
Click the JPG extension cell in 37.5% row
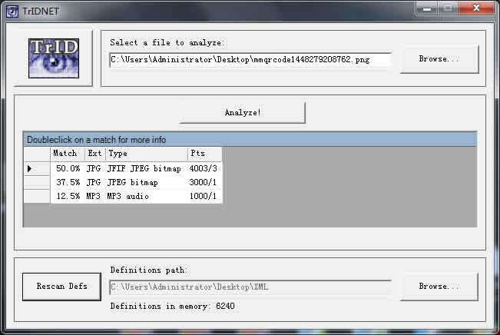coord(94,183)
